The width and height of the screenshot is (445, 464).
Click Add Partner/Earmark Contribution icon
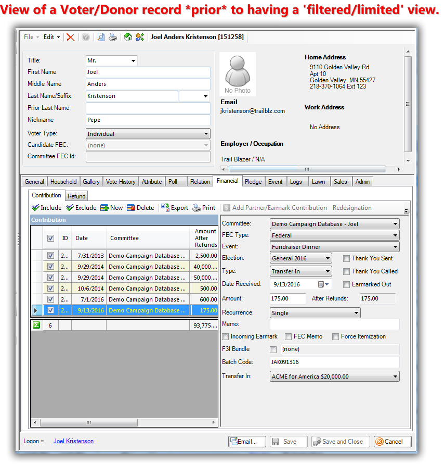point(226,208)
